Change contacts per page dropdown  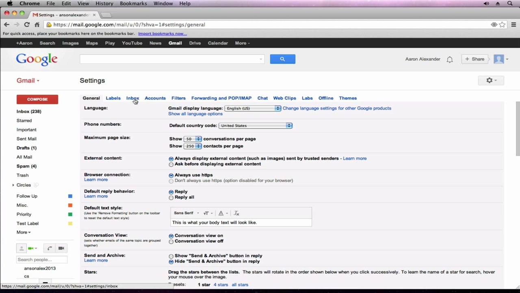(x=192, y=146)
